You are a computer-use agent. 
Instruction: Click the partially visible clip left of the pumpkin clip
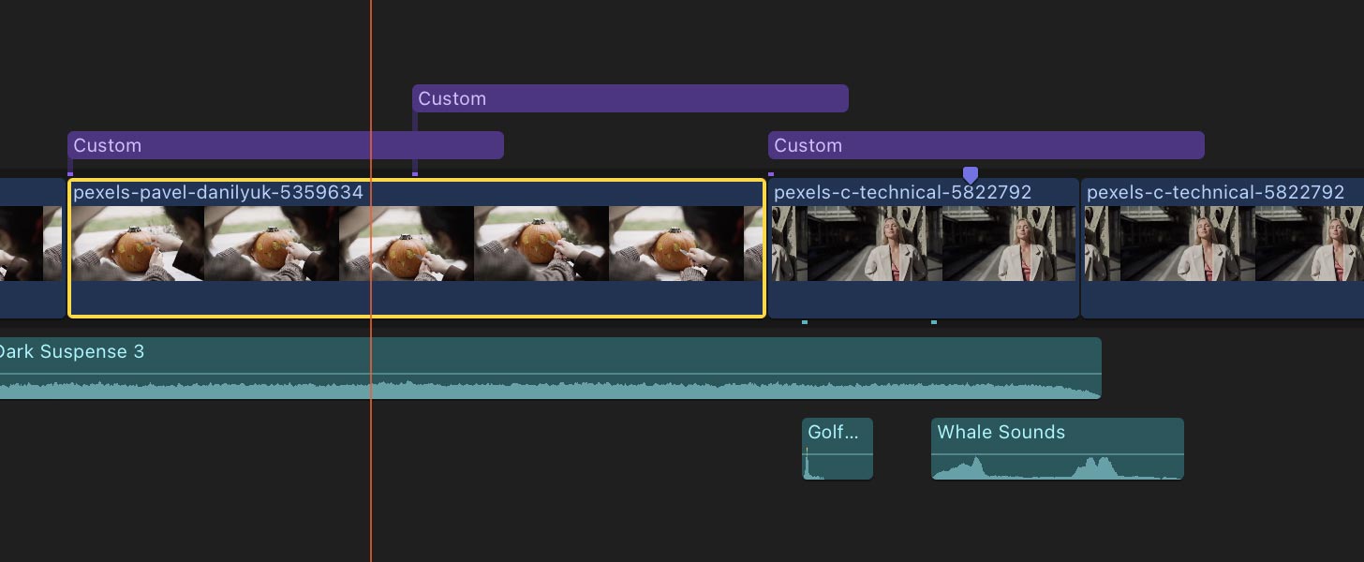point(32,248)
